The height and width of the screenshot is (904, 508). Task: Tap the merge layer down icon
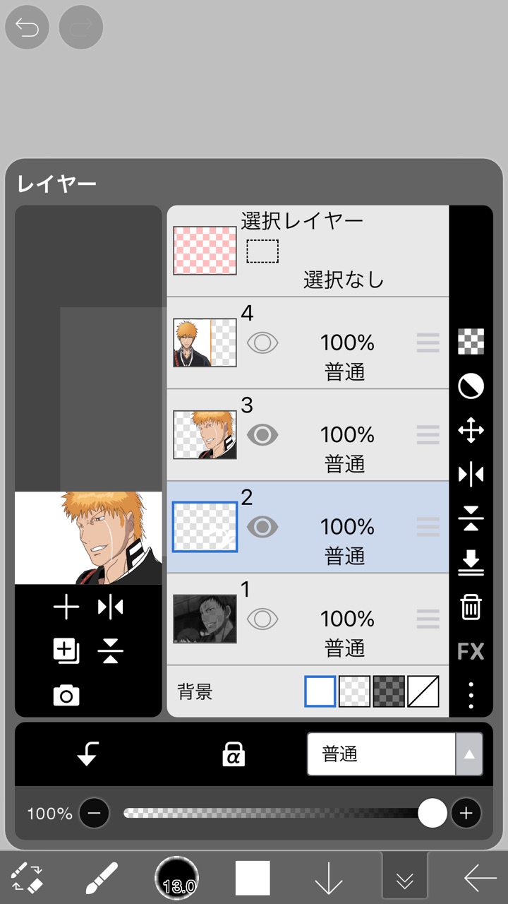pyautogui.click(x=471, y=563)
